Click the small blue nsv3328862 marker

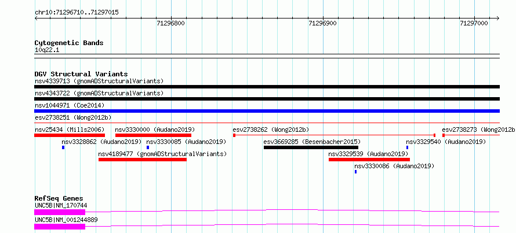(x=63, y=147)
